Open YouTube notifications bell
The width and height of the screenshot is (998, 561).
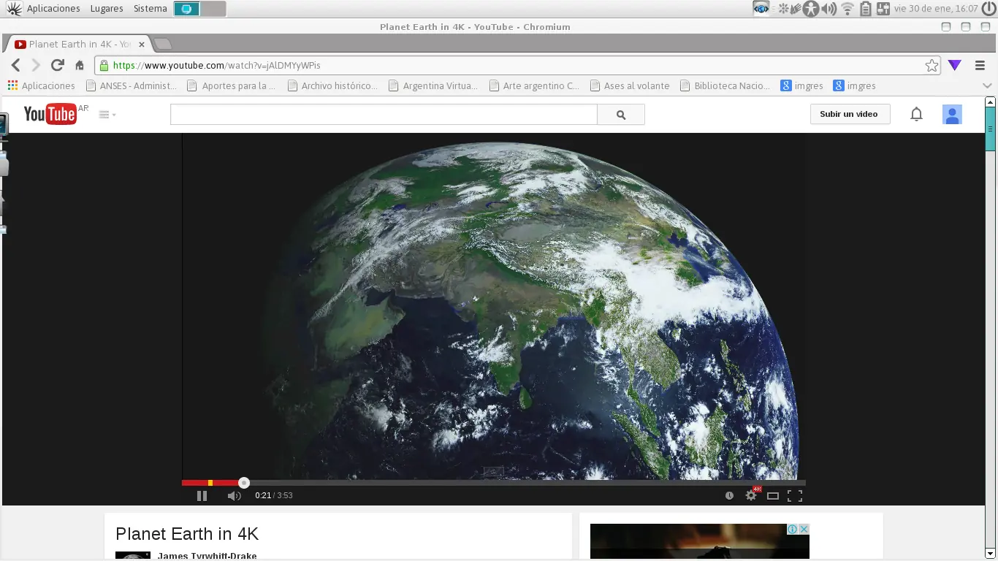[916, 114]
